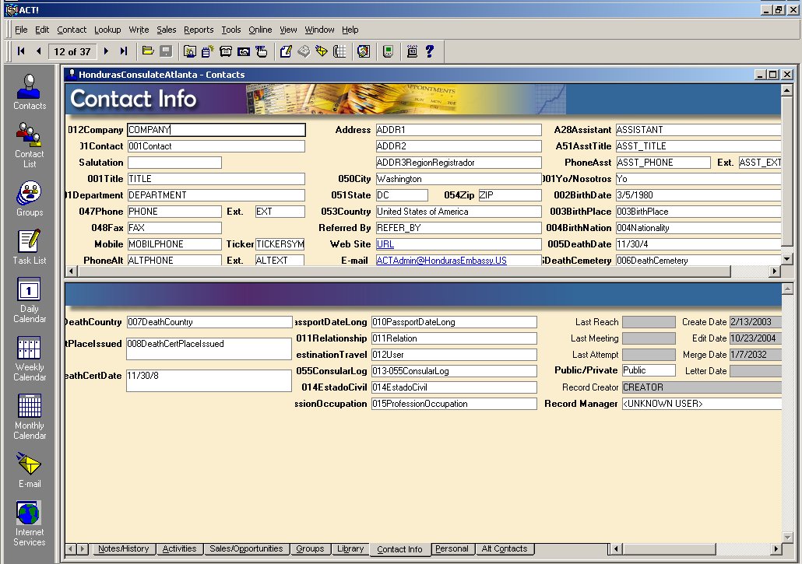This screenshot has width=802, height=564.
Task: Open the Lookup menu
Action: click(107, 30)
